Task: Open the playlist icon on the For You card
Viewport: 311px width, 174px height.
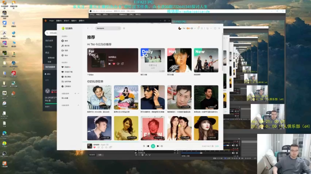Action: pyautogui.click(x=122, y=64)
